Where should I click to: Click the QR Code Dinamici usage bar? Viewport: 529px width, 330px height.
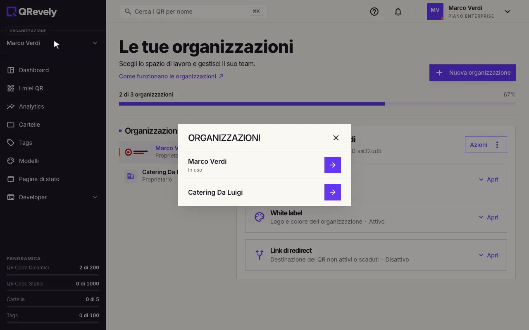(53, 274)
